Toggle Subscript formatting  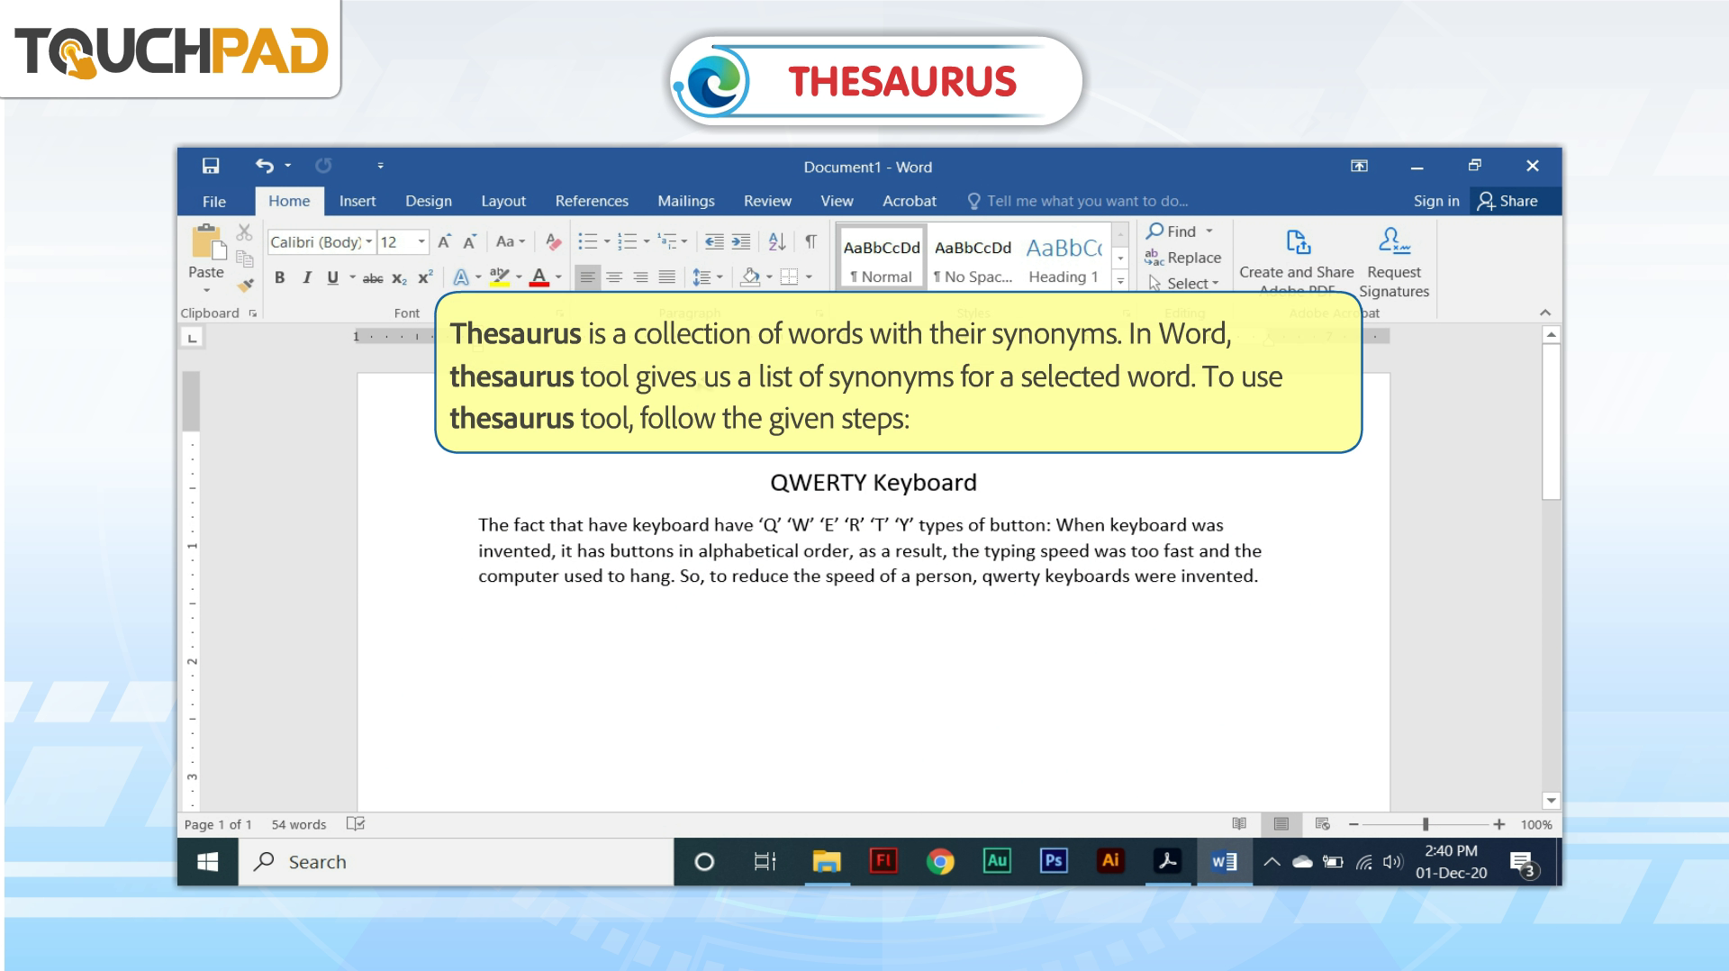[x=399, y=278]
